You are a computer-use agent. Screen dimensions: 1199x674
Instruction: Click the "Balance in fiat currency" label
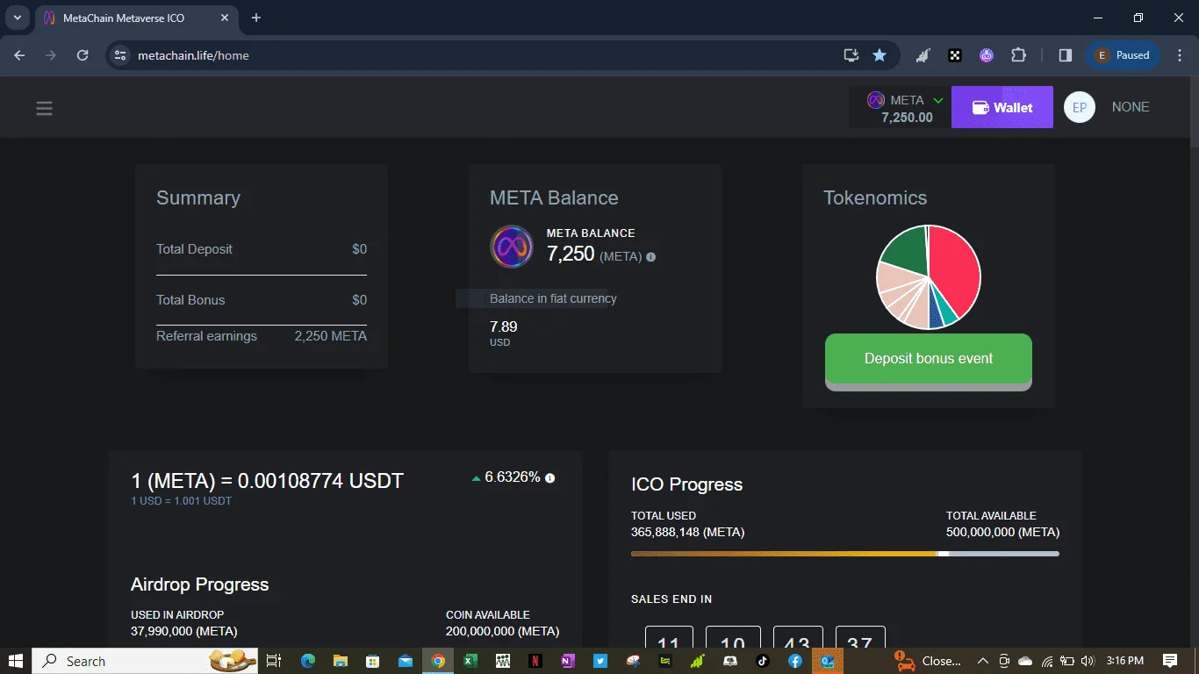tap(553, 298)
